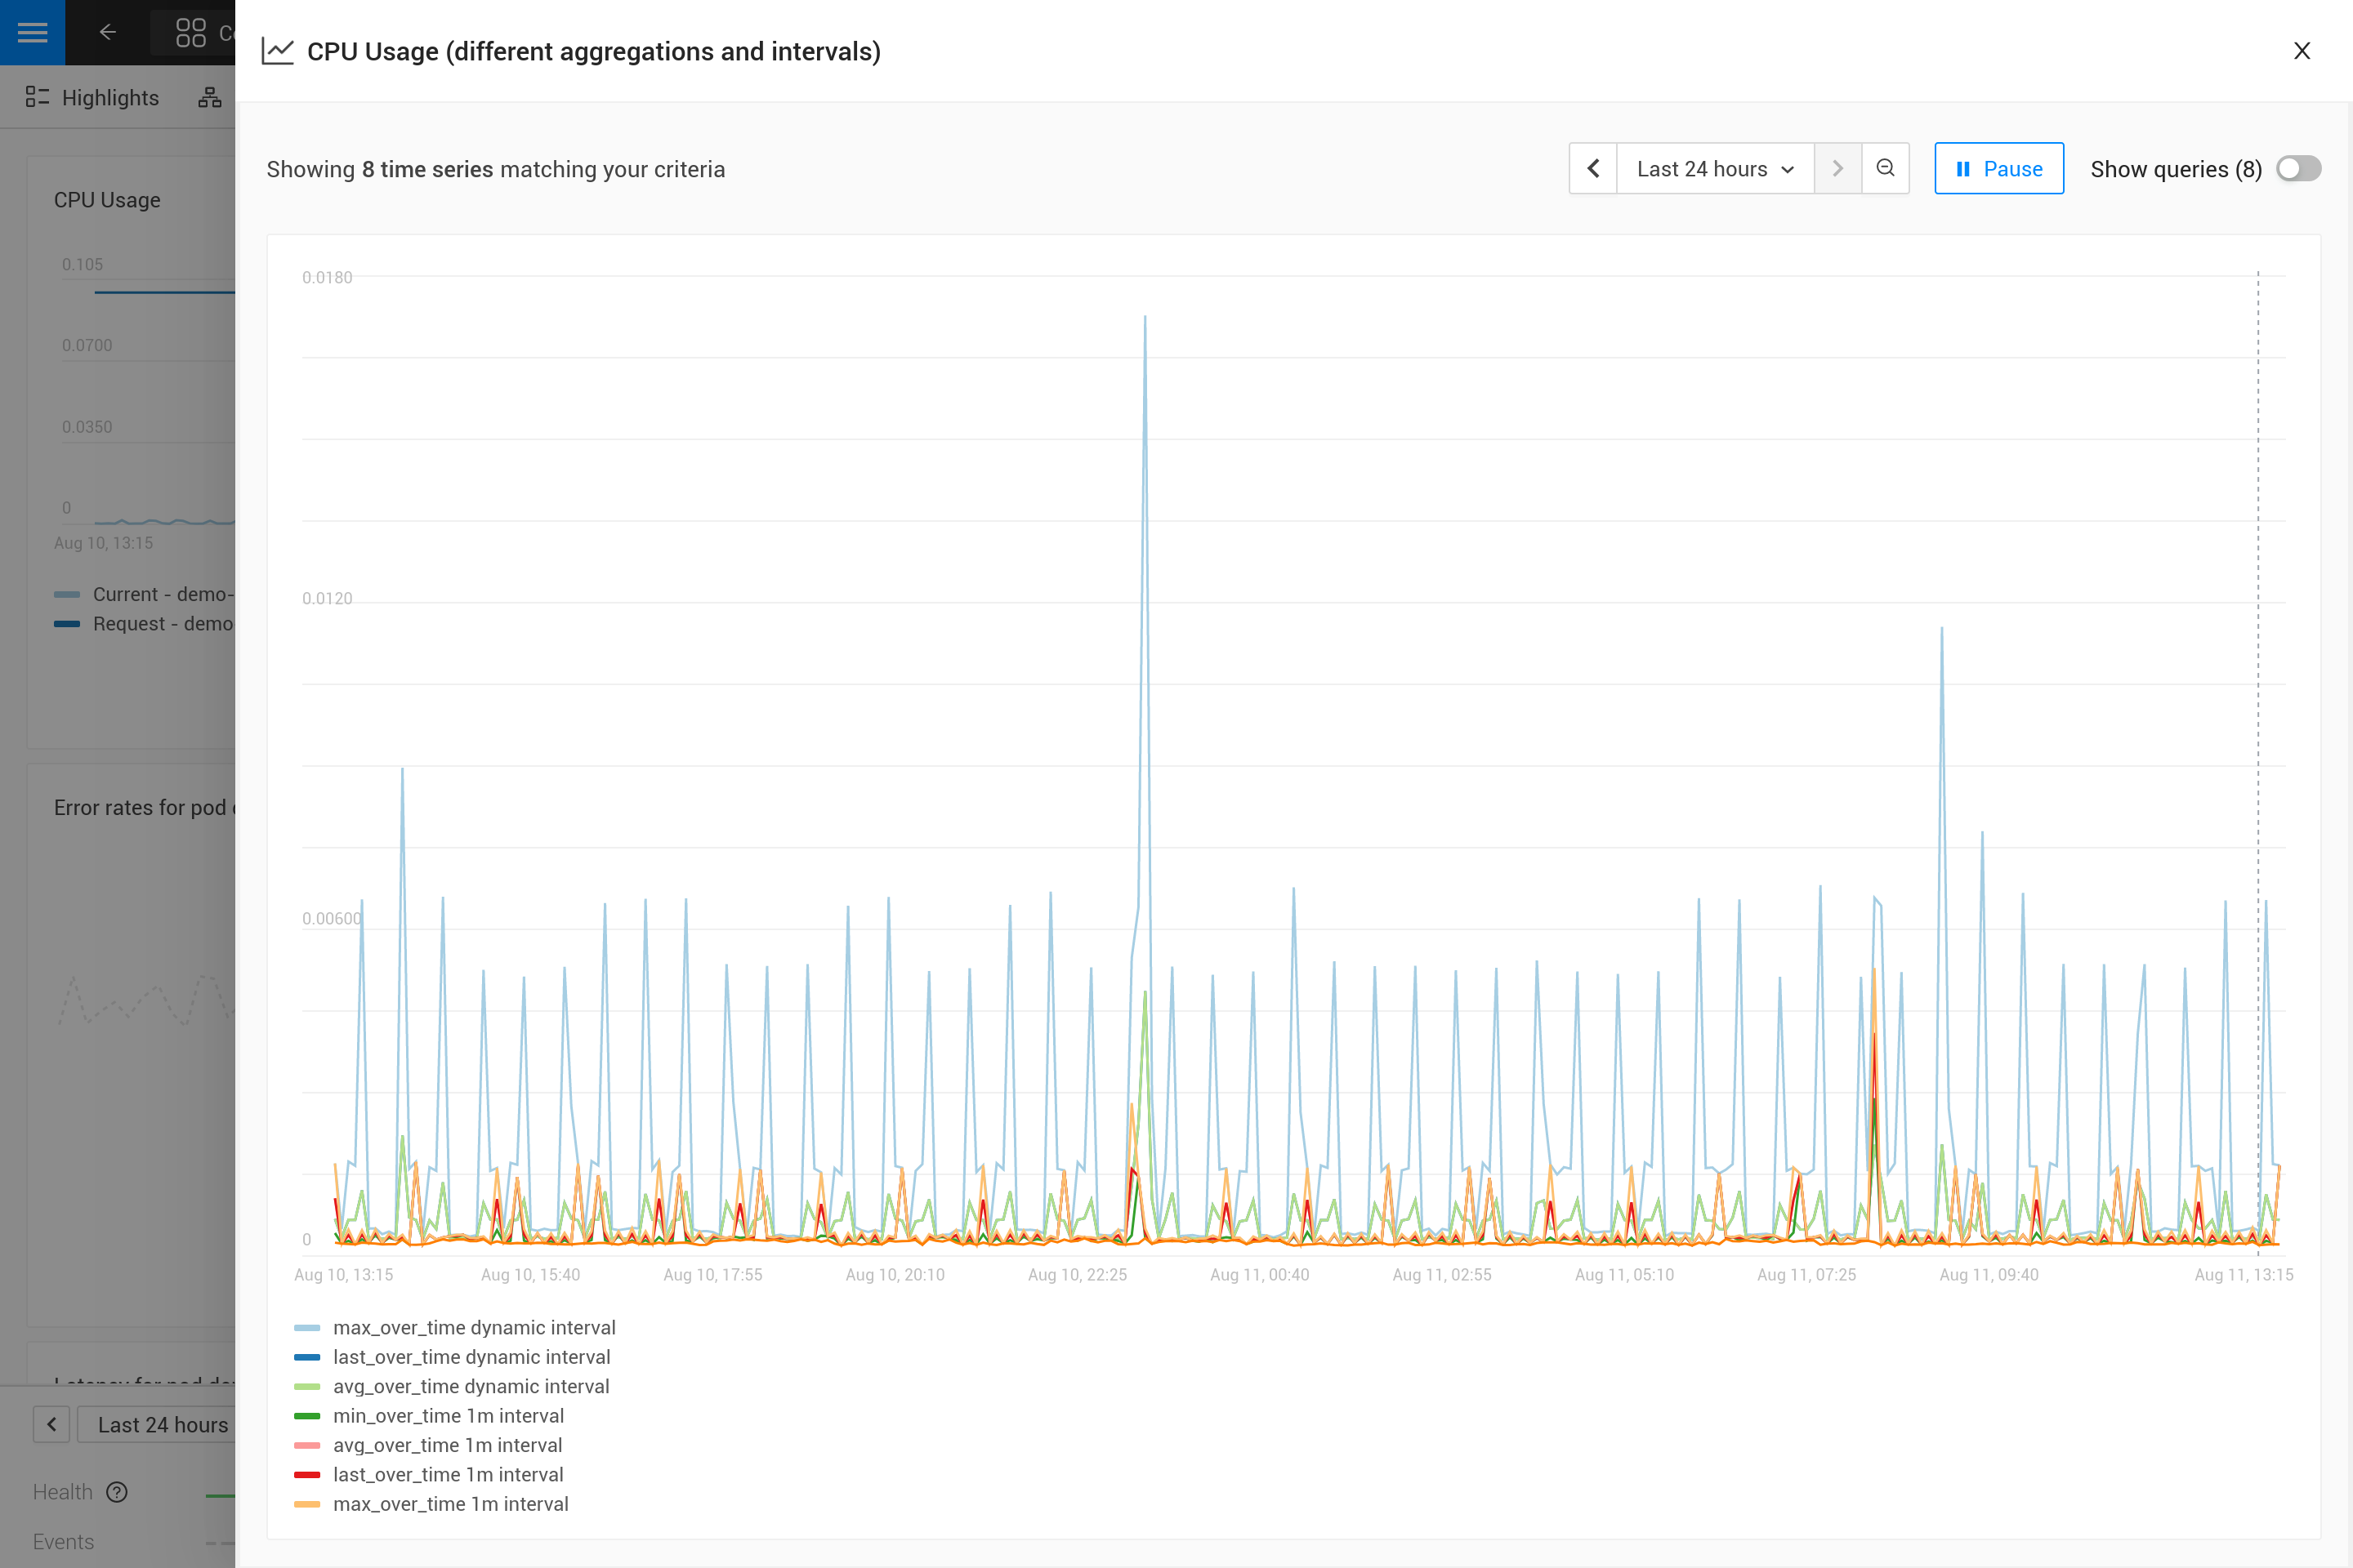The image size is (2353, 1568).
Task: Click the avg_over_time dynamic interval color swatch
Action: [306, 1386]
